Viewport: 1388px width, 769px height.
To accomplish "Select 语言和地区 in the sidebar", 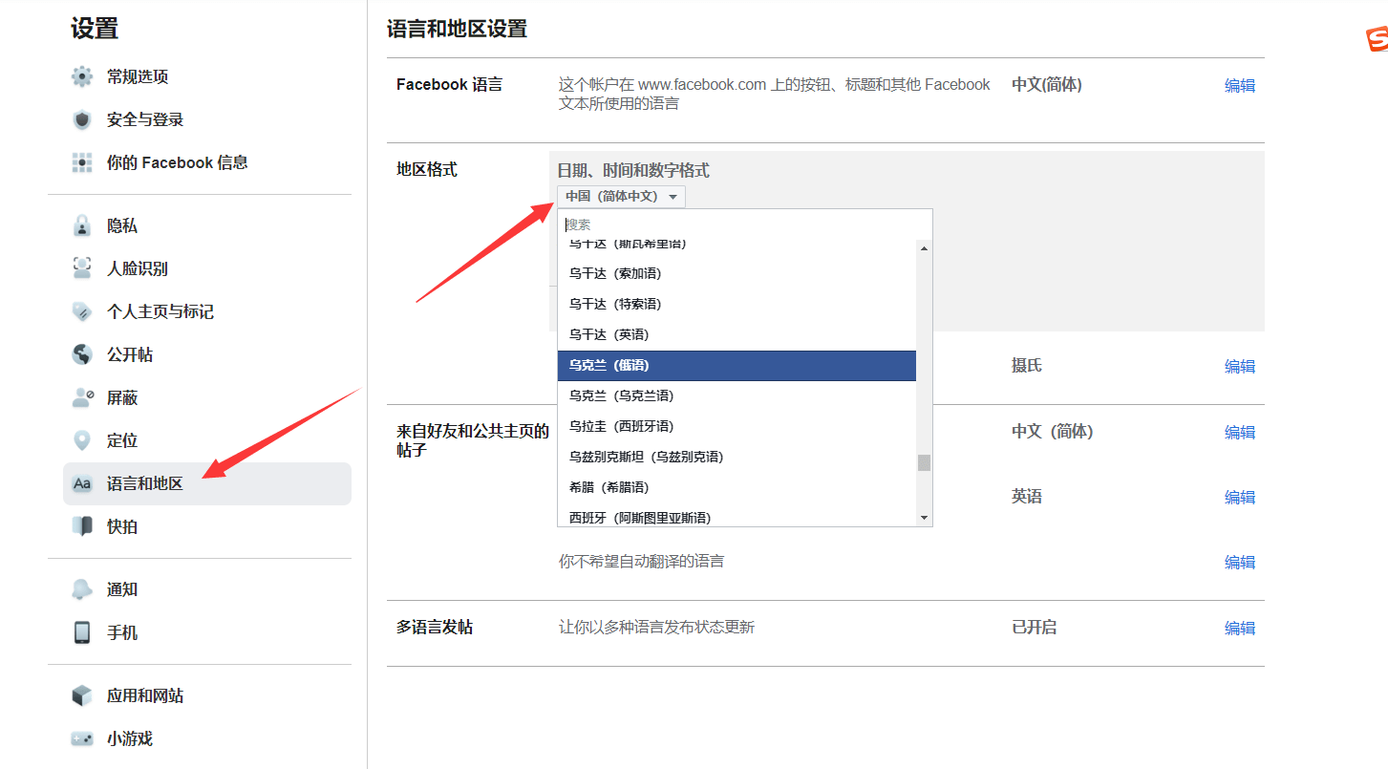I will pyautogui.click(x=207, y=483).
